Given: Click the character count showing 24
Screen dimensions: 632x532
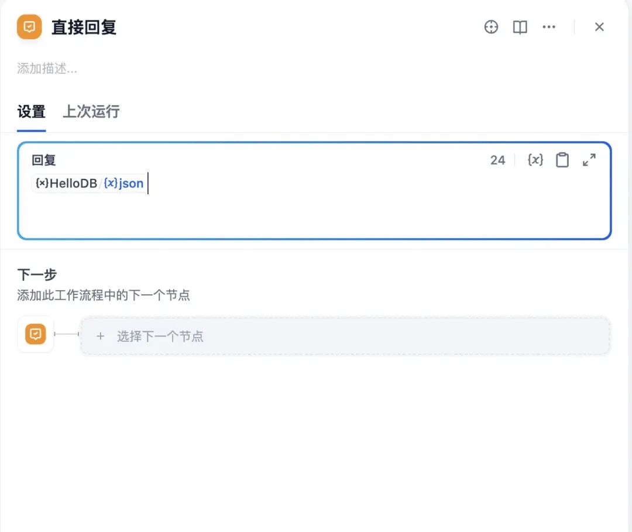Looking at the screenshot, I should (x=497, y=160).
